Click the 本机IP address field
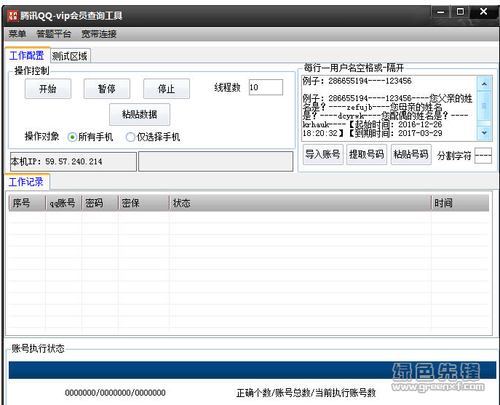Viewport: 500px width, 405px height. pyautogui.click(x=74, y=161)
